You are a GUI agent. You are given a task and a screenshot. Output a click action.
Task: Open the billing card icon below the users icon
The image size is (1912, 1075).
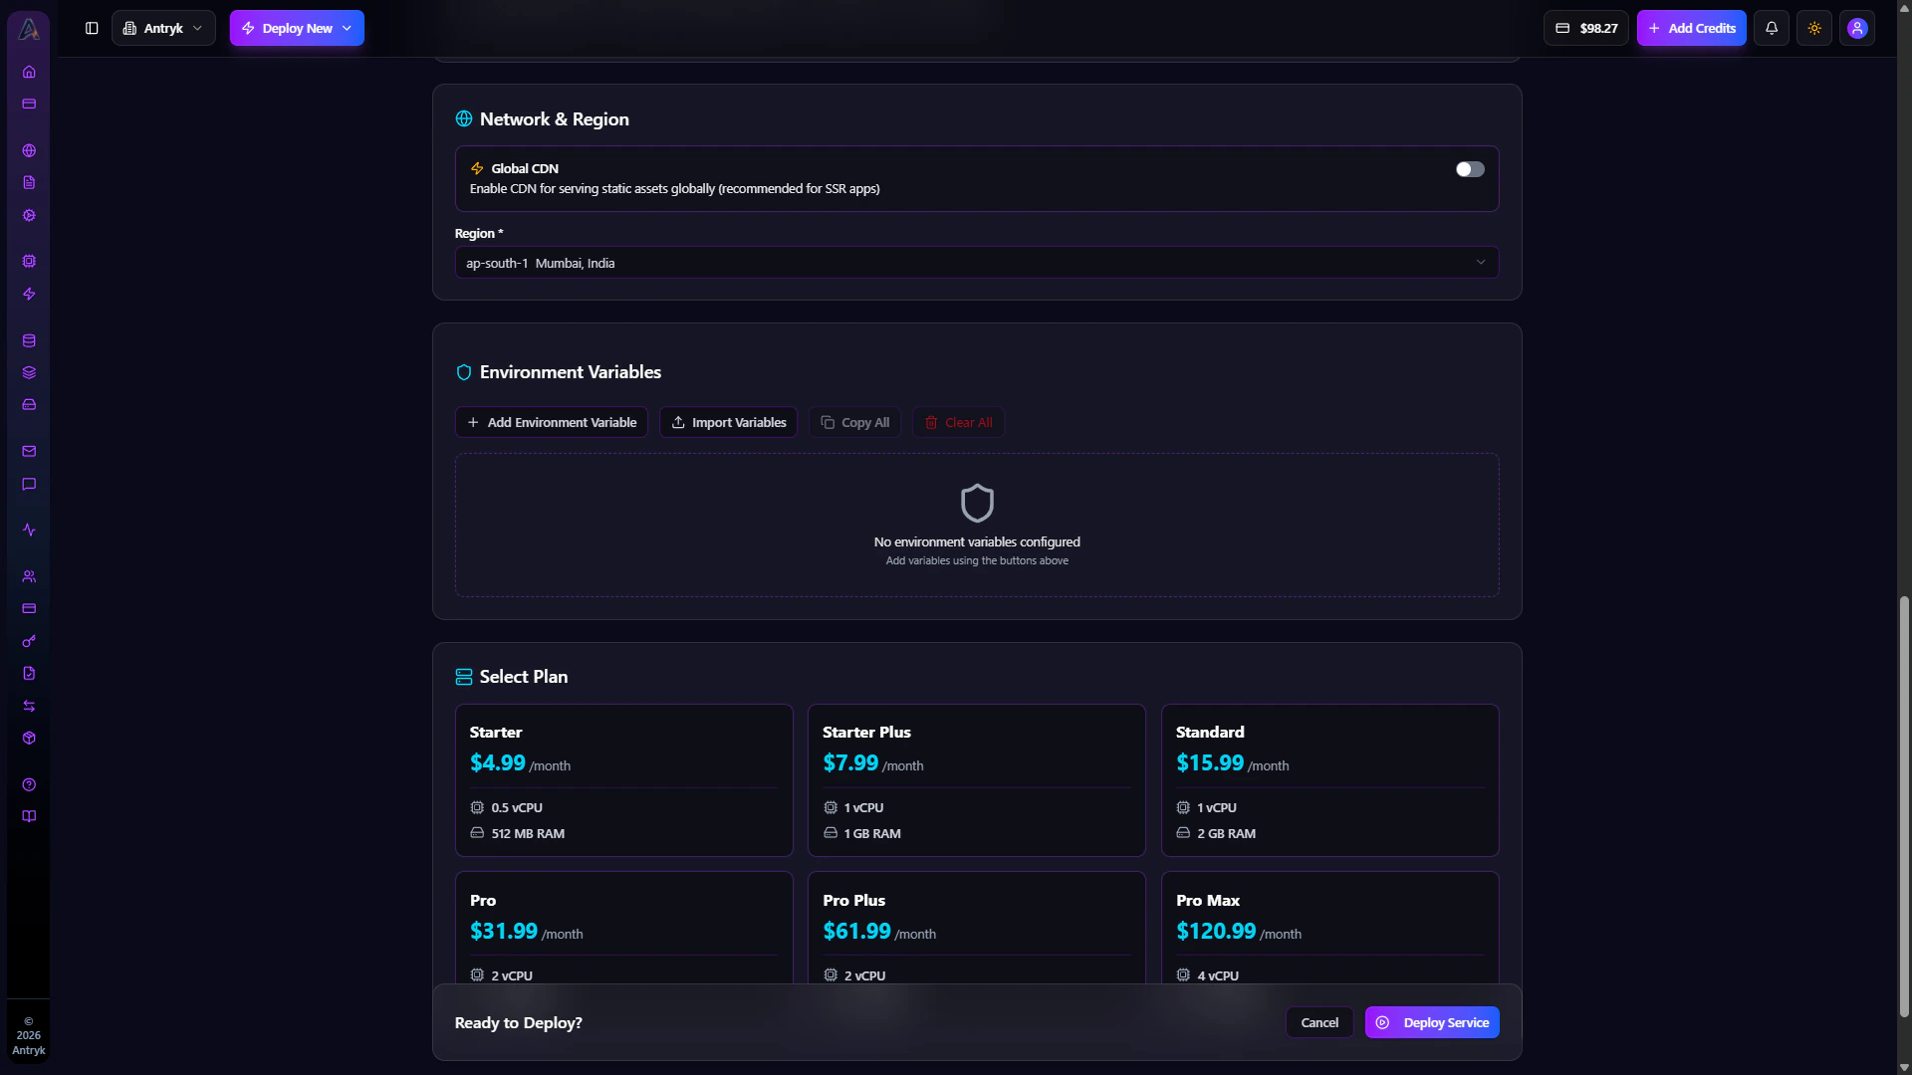click(x=29, y=608)
